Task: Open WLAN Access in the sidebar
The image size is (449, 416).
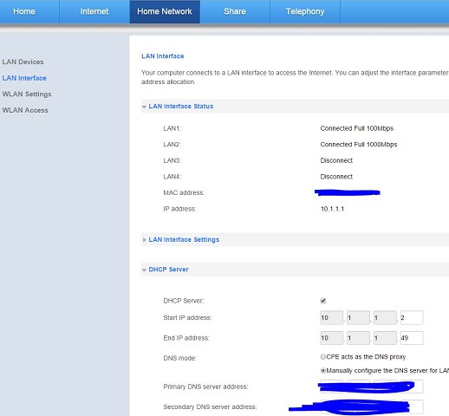Action: pyautogui.click(x=25, y=110)
